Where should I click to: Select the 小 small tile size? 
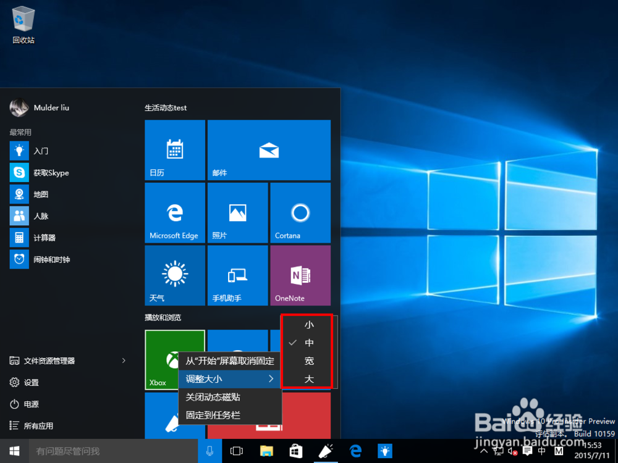click(x=309, y=325)
